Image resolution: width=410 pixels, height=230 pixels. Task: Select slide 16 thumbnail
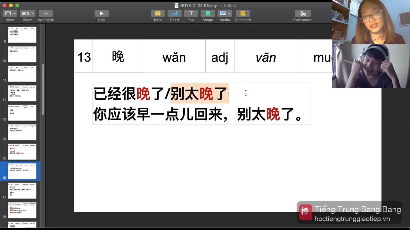coord(22,171)
